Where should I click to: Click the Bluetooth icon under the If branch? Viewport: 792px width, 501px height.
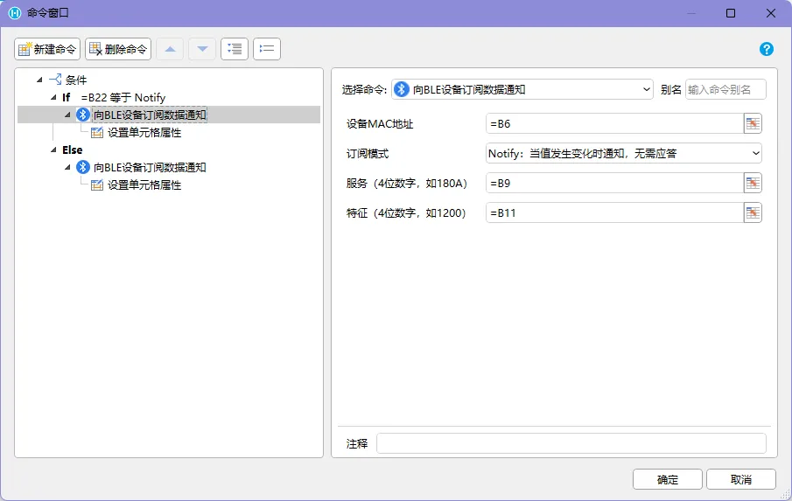point(83,115)
